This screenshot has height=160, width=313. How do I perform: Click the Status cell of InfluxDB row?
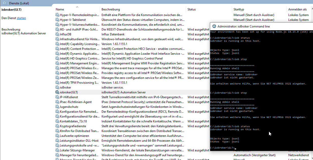[198, 34]
